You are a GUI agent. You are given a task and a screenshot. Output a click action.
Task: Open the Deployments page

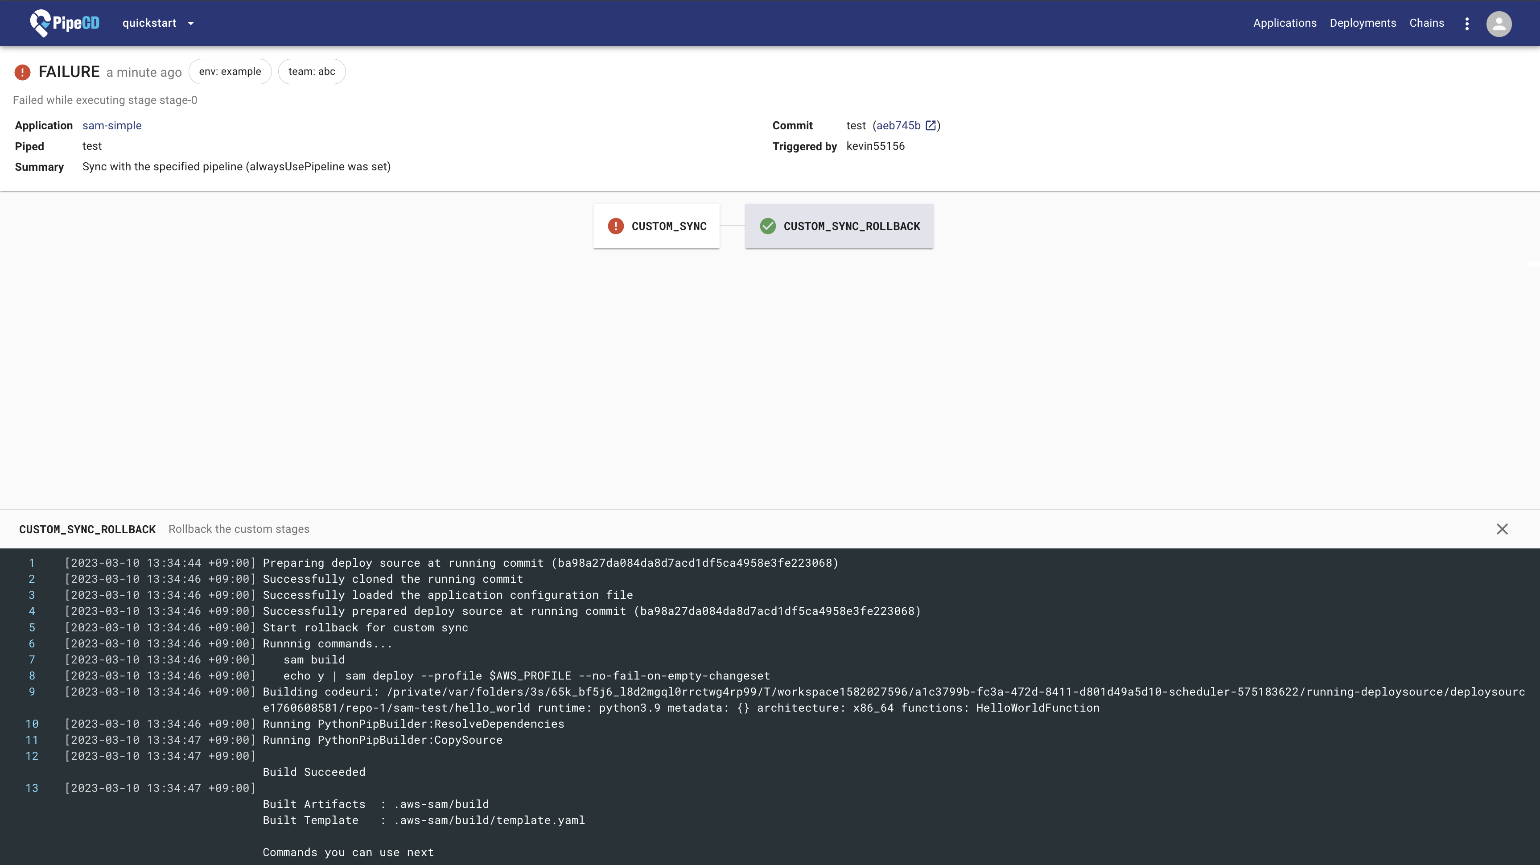tap(1363, 23)
